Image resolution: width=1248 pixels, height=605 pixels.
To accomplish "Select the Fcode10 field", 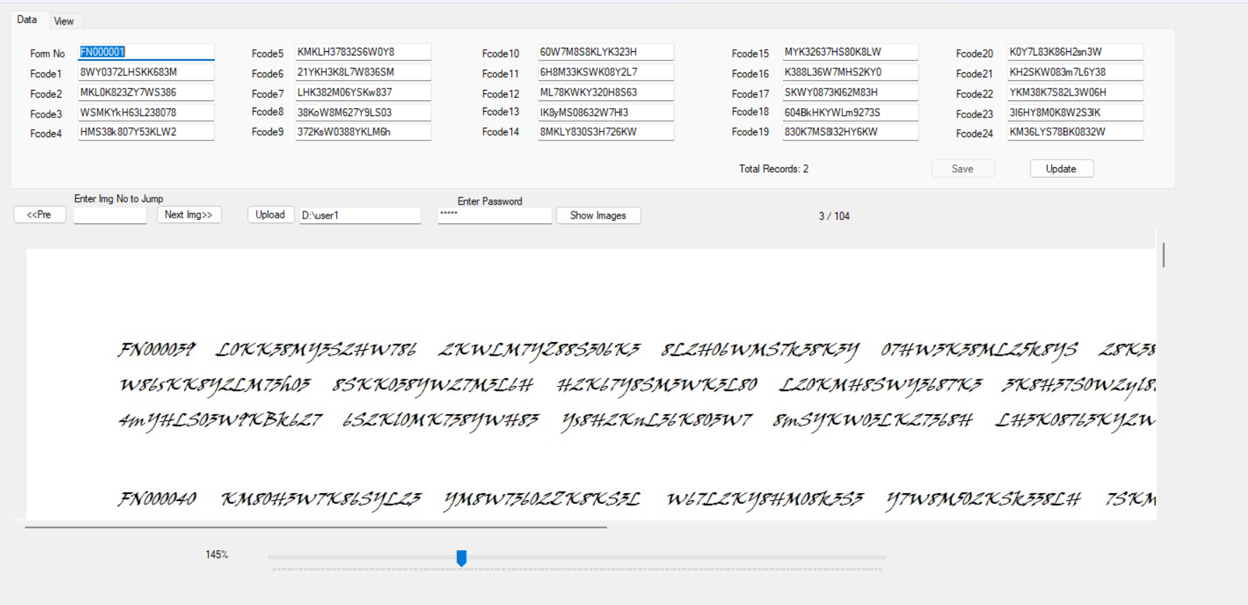I will pos(606,52).
